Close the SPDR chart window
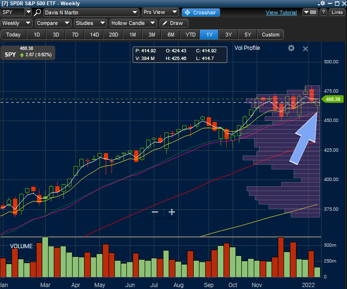Viewport: 347px width, 289px height. coord(344,3)
